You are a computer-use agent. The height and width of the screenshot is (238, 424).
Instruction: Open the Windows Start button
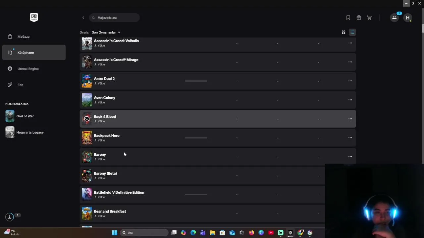pyautogui.click(x=114, y=233)
